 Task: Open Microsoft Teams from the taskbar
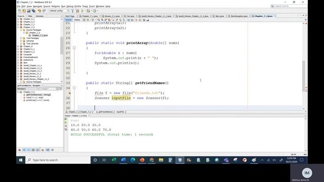226,160
